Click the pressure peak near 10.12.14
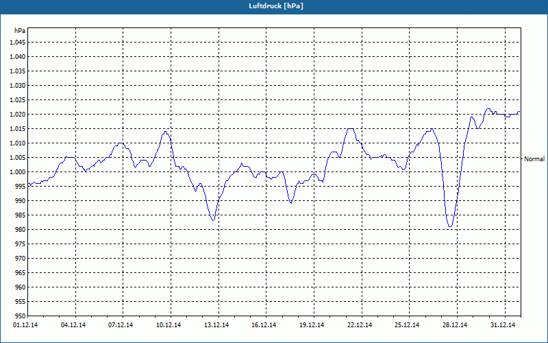 [x=165, y=132]
